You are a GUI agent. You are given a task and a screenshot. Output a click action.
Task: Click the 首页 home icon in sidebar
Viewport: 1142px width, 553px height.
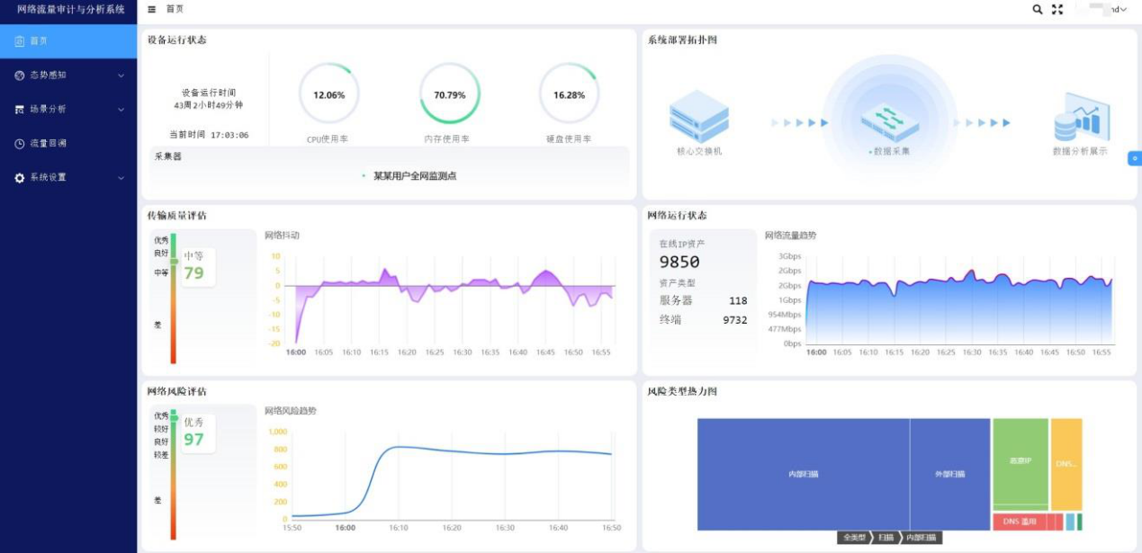tap(20, 41)
